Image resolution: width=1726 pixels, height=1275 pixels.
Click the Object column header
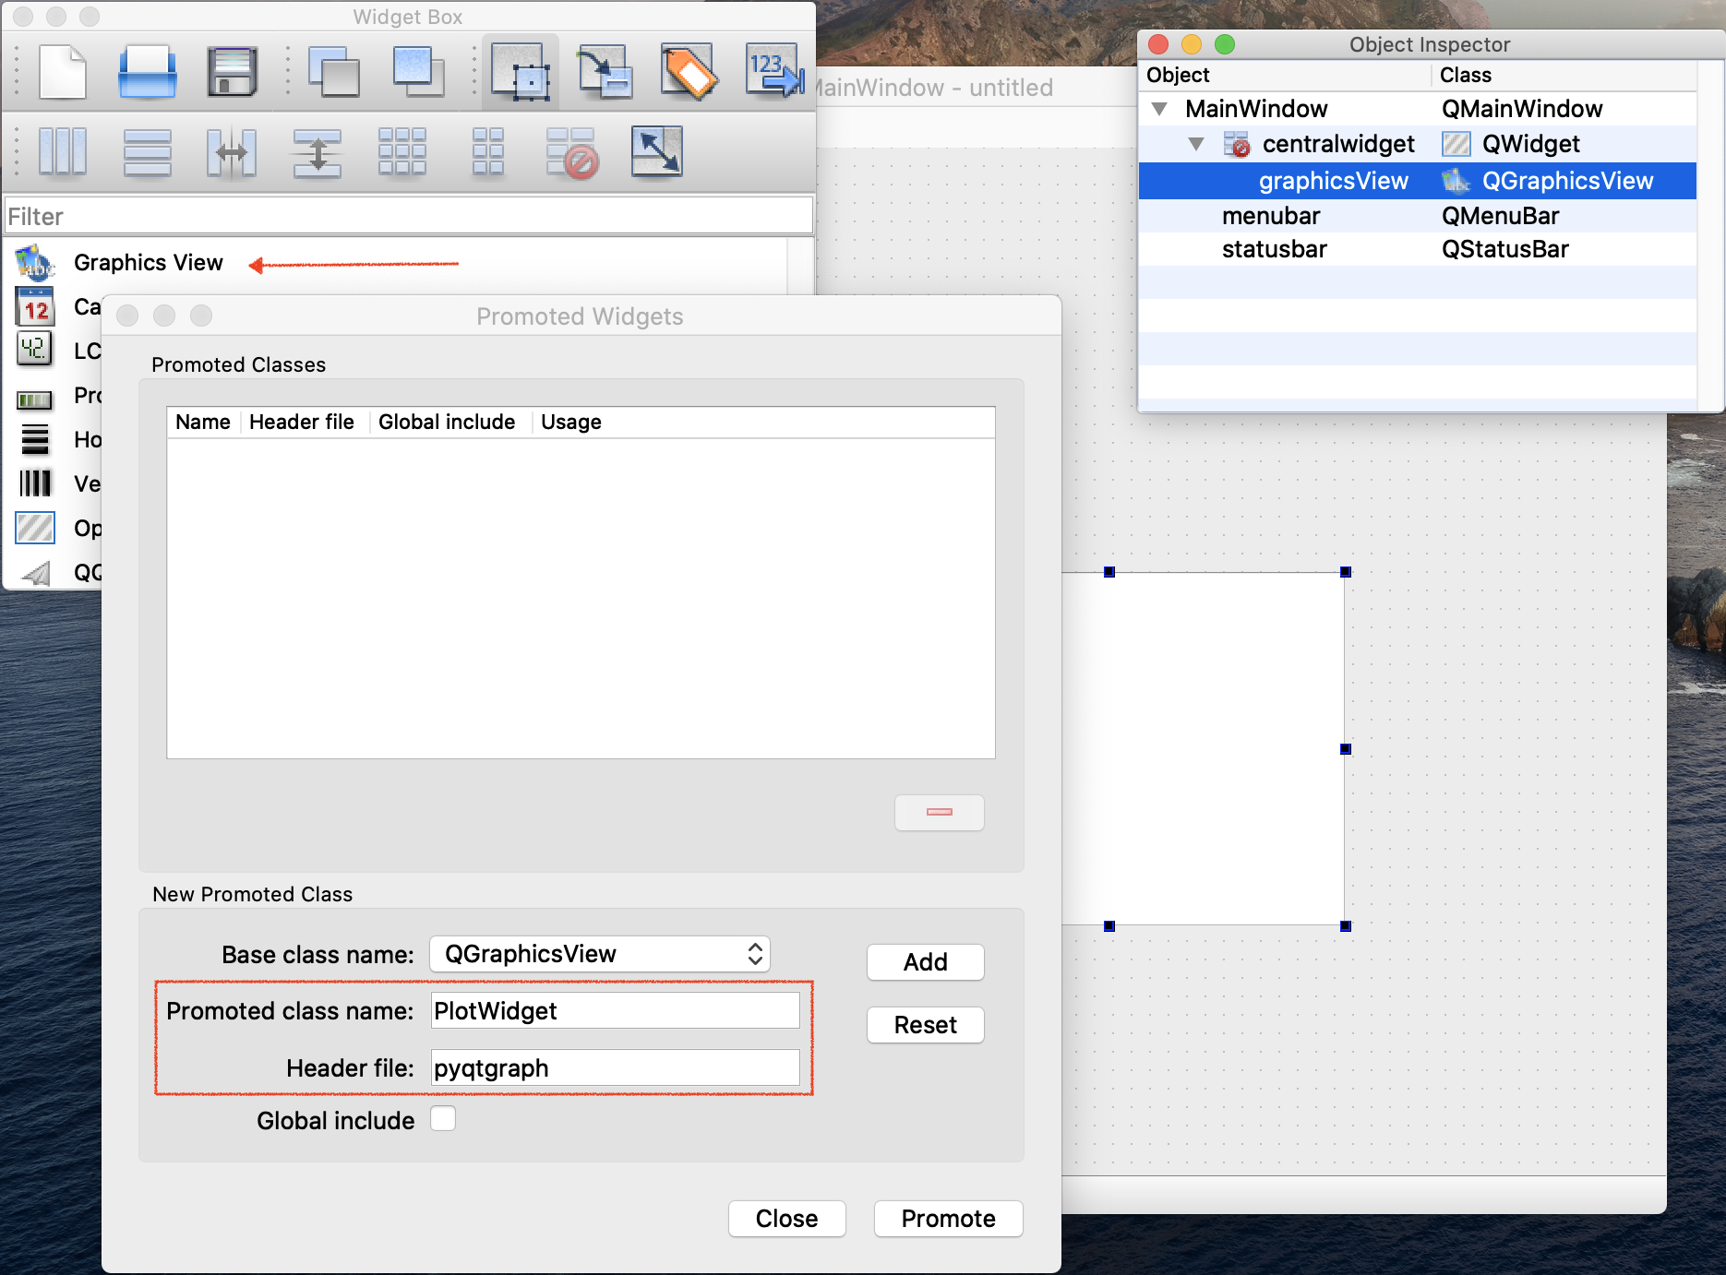pos(1285,75)
